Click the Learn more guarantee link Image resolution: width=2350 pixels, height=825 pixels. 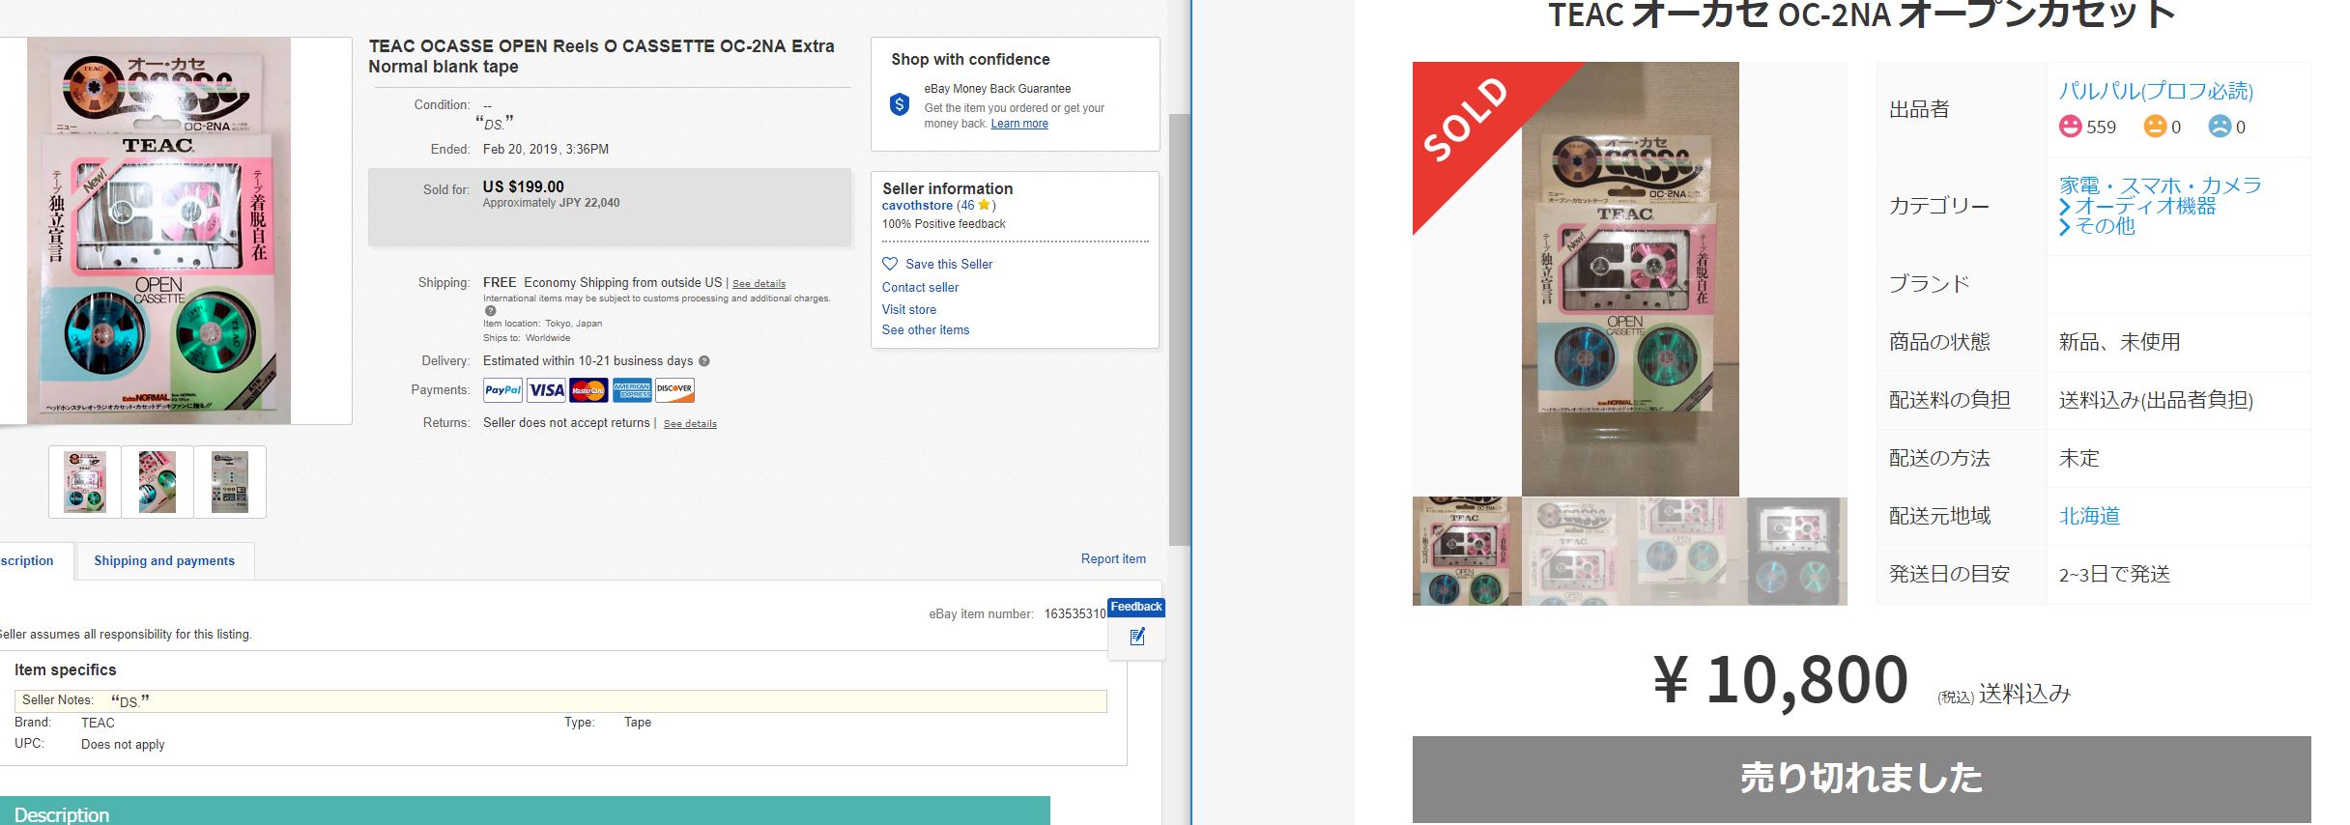click(1019, 124)
